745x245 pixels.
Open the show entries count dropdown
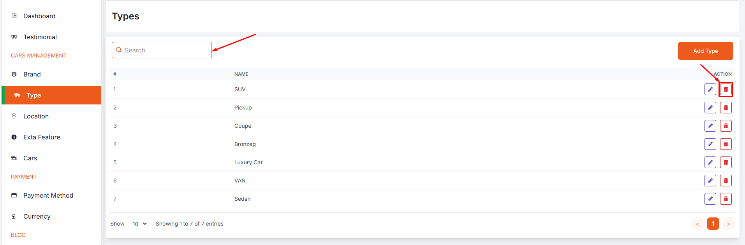point(139,224)
